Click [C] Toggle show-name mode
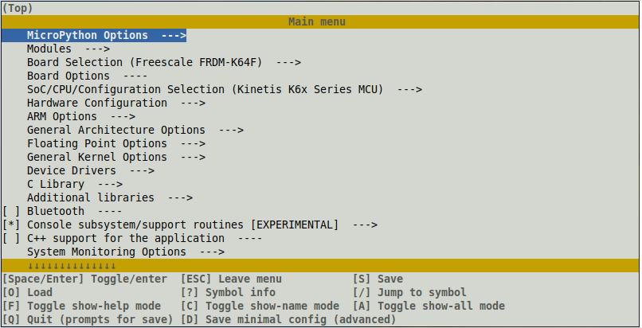Viewport: 642px width, 328px height. 260,306
